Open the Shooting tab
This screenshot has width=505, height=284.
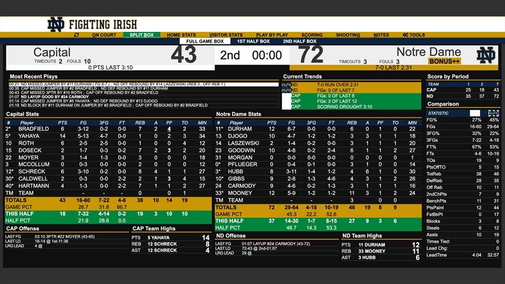click(348, 35)
